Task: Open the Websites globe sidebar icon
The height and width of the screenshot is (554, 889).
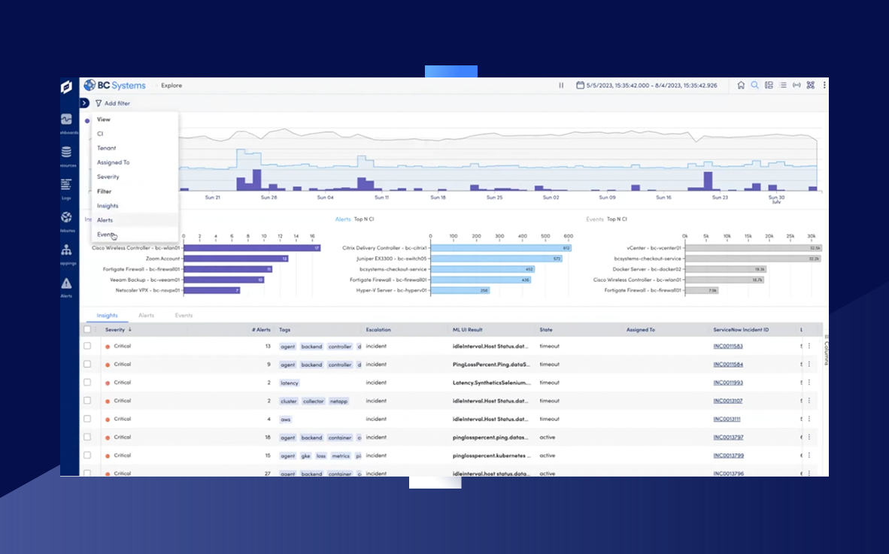Action: click(66, 217)
